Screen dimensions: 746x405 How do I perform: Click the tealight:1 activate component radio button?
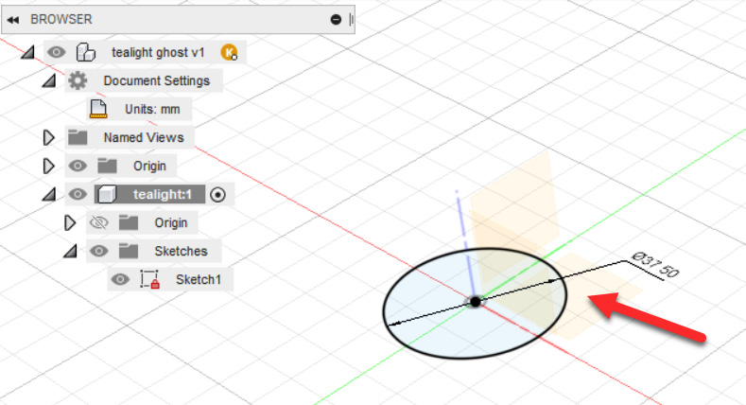click(x=217, y=195)
